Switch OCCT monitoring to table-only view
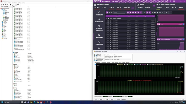186x104 pixels. coord(109,13)
